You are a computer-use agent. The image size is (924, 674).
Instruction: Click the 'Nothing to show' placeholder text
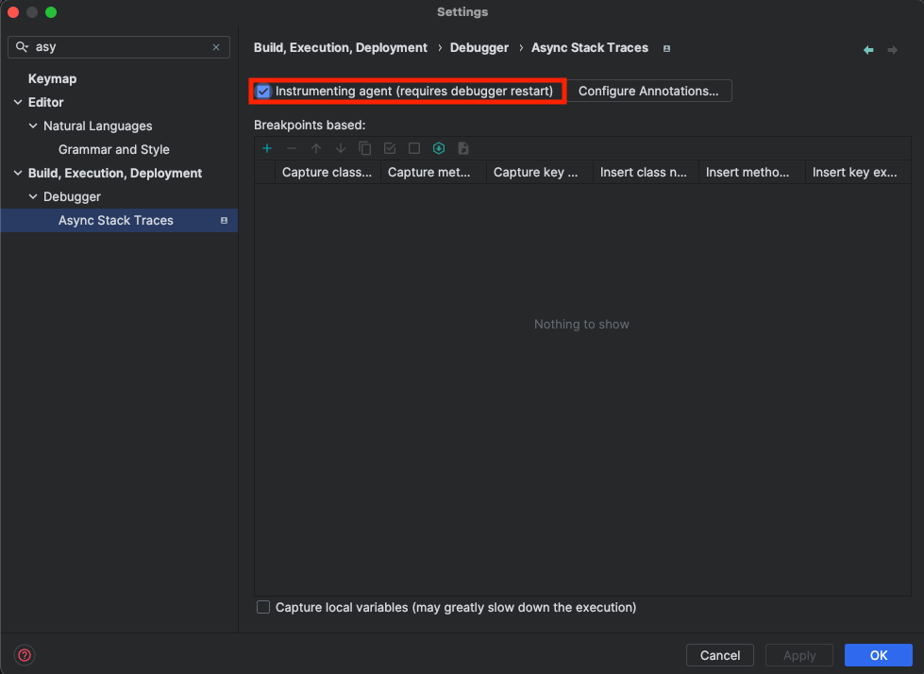pyautogui.click(x=581, y=324)
